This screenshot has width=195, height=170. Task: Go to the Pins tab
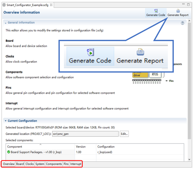pyautogui.click(x=66, y=164)
